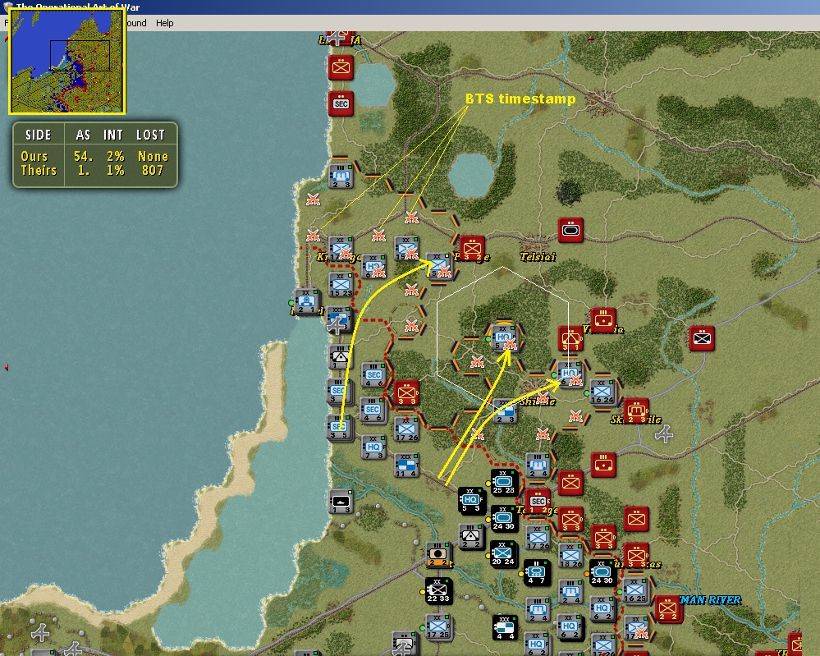
Task: Select the gray infantry division marked 18 26
Action: 570,556
